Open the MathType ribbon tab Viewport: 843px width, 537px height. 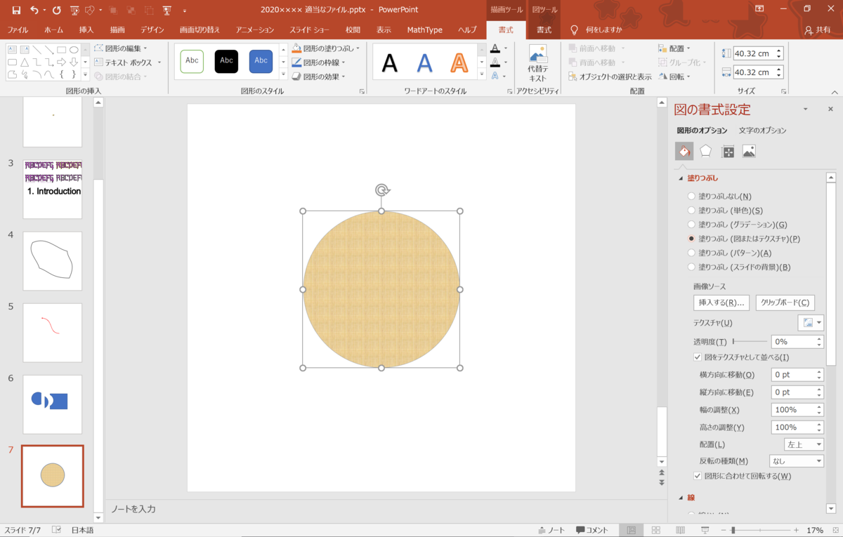click(425, 30)
